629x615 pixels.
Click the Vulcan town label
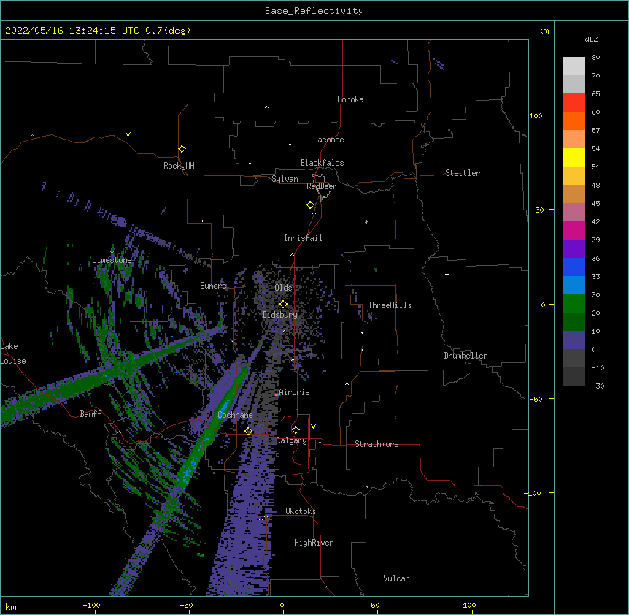coord(396,578)
